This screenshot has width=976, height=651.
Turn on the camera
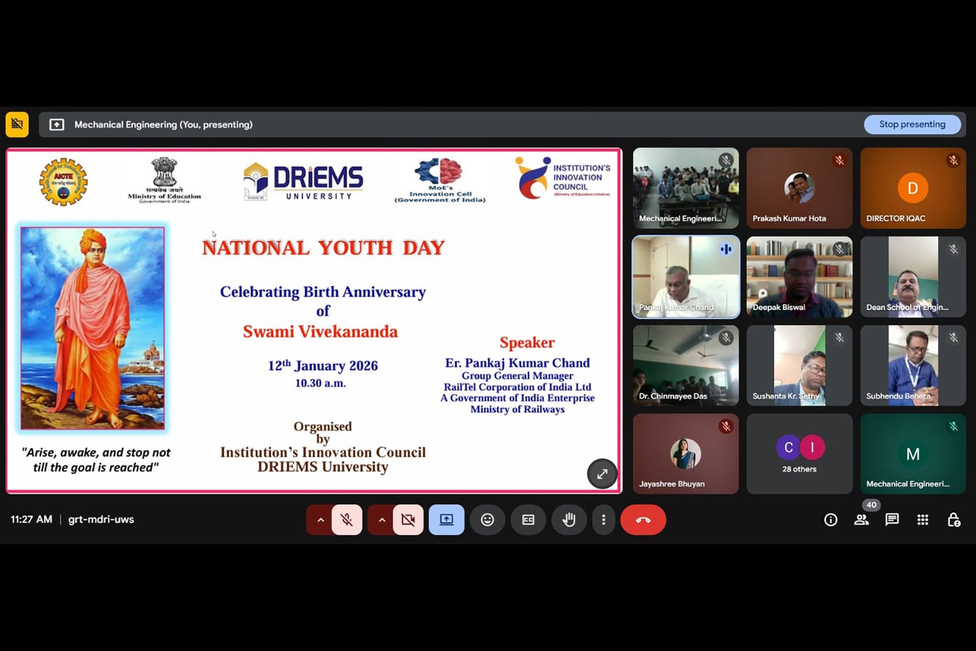tap(408, 519)
